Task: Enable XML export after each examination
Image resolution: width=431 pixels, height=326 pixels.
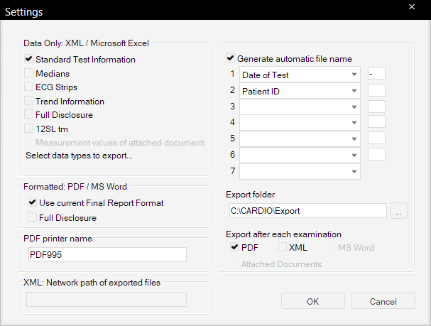Action: 283,248
